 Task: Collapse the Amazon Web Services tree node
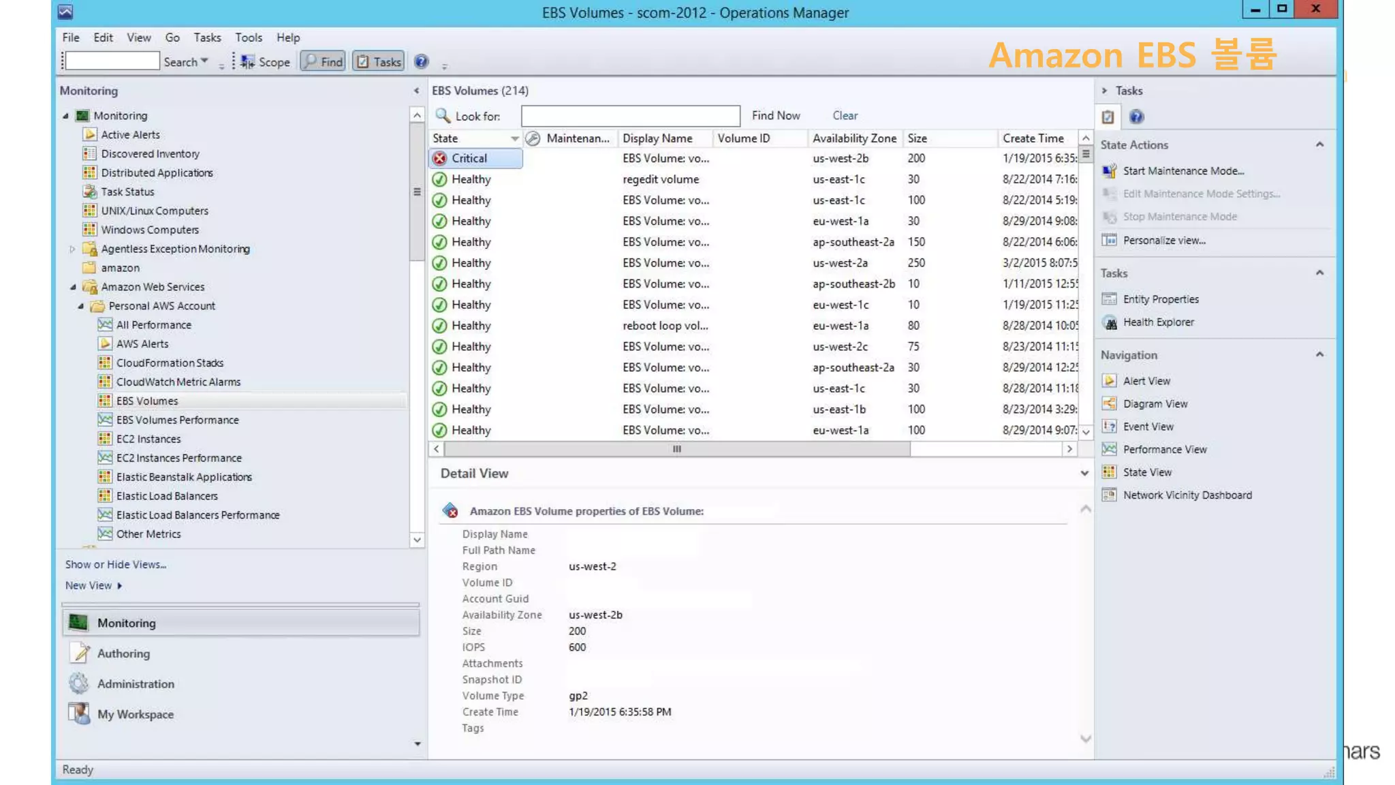73,287
